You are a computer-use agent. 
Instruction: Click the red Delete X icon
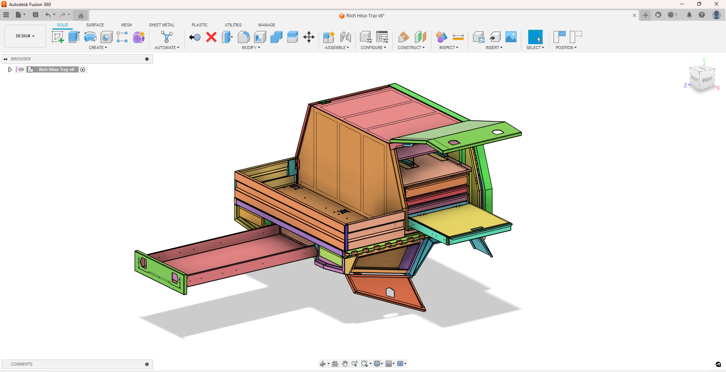[x=211, y=37]
